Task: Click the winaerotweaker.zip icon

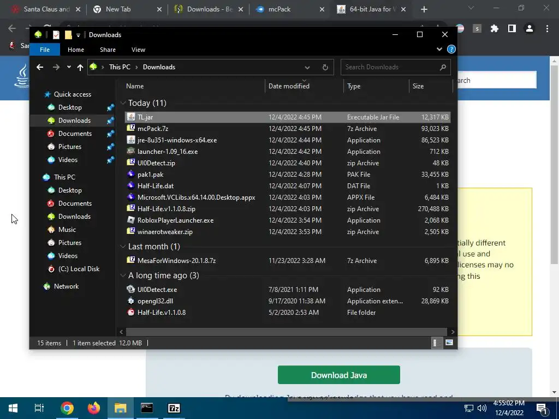Action: [131, 231]
